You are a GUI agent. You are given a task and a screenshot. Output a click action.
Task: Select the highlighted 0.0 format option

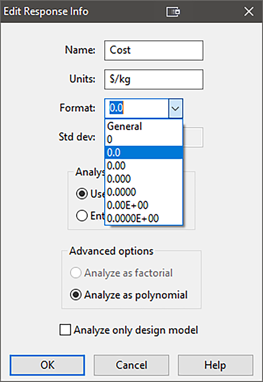click(x=144, y=153)
